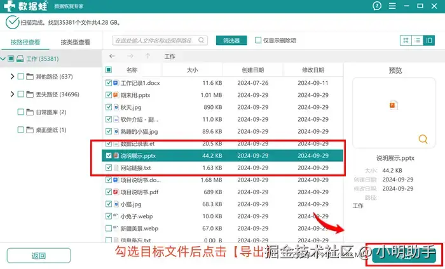
Task: Click the 2024-07-26 creation date cell
Action: 253,83
